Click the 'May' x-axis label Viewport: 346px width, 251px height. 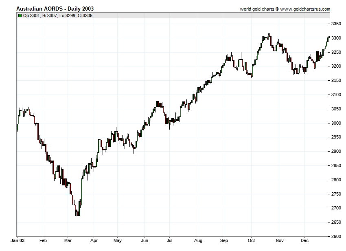117,241
